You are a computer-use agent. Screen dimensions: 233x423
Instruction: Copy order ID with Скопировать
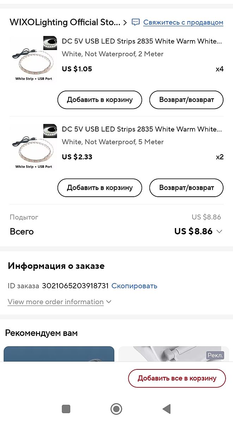134,286
